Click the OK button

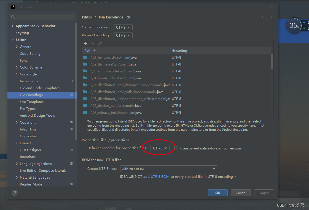[x=218, y=193]
